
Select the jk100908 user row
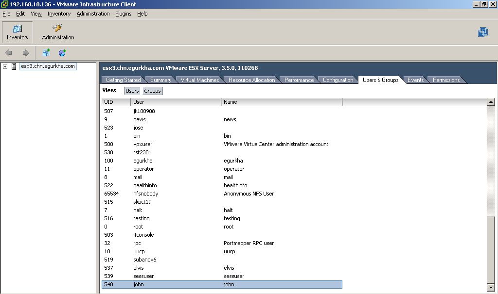tap(222, 111)
